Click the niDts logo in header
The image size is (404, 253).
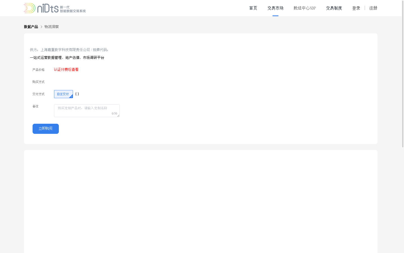tap(55, 8)
